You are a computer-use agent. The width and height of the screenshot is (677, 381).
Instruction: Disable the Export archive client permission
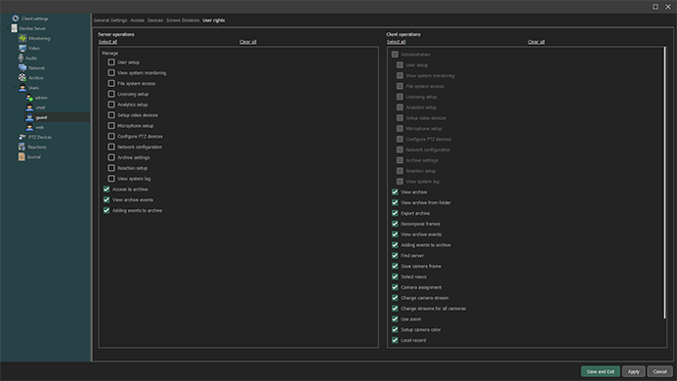click(395, 213)
